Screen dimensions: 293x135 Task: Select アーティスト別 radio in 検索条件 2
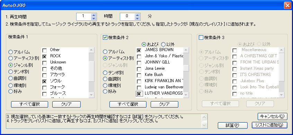click(x=105, y=58)
